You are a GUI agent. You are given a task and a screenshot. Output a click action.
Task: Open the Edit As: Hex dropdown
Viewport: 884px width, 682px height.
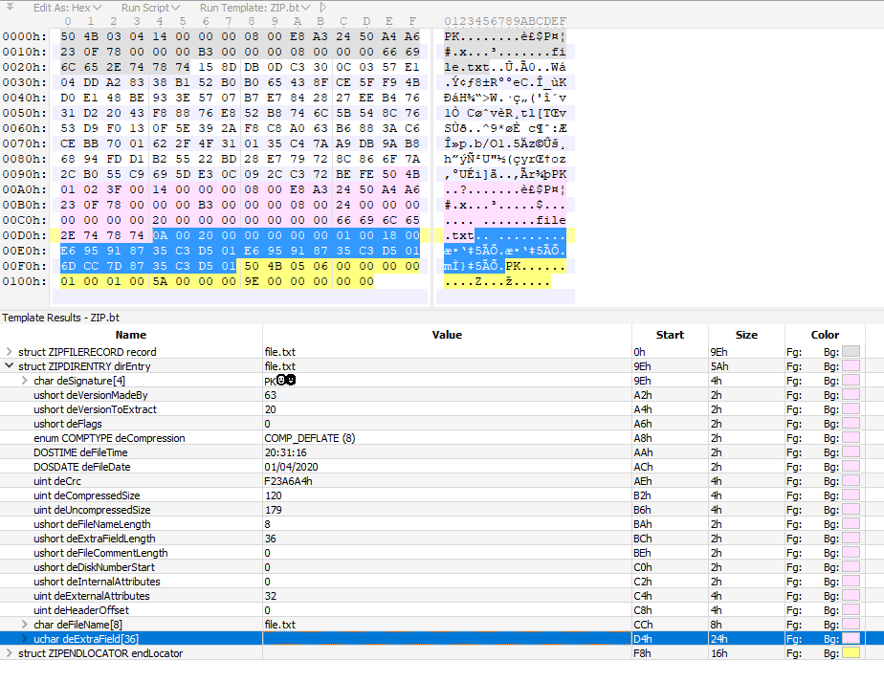(67, 8)
